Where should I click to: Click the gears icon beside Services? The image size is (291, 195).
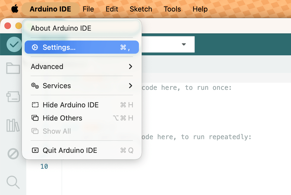(x=35, y=86)
